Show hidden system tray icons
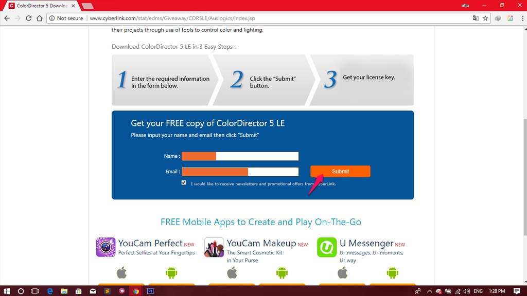 pyautogui.click(x=429, y=291)
